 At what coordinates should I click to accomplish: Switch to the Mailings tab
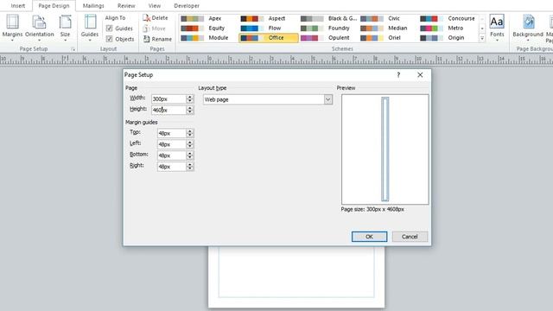tap(93, 6)
